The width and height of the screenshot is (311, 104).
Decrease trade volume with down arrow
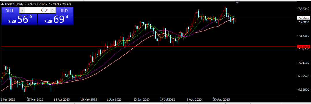(x=22, y=10)
